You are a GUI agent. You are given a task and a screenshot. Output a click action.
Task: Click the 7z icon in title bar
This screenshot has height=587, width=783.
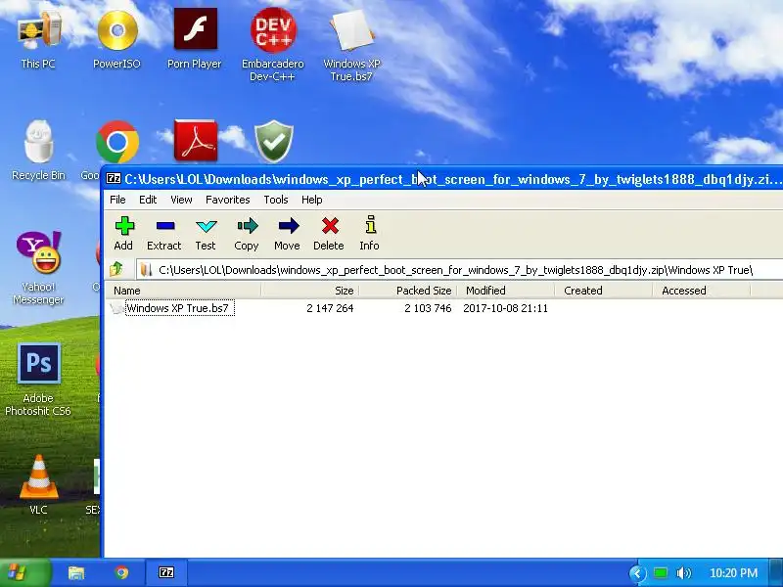click(x=114, y=179)
